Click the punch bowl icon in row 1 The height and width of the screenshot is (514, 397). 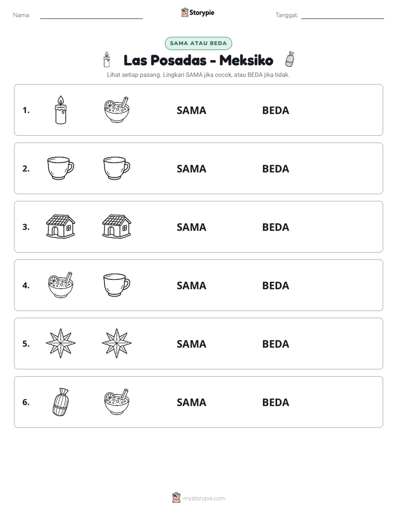(x=117, y=110)
